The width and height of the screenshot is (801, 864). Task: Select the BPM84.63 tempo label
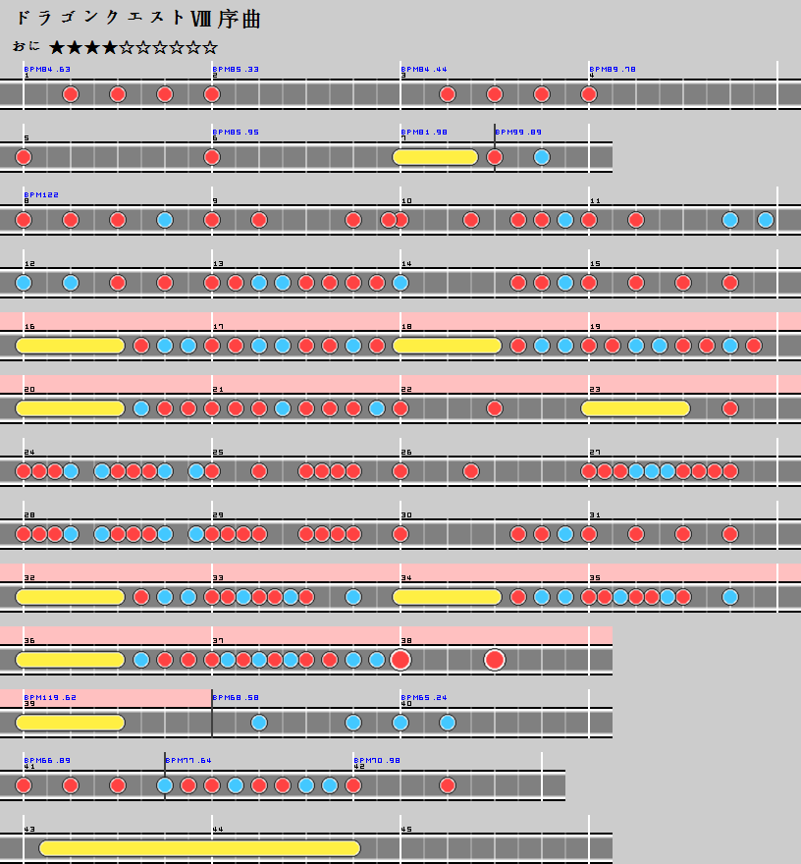(x=47, y=69)
